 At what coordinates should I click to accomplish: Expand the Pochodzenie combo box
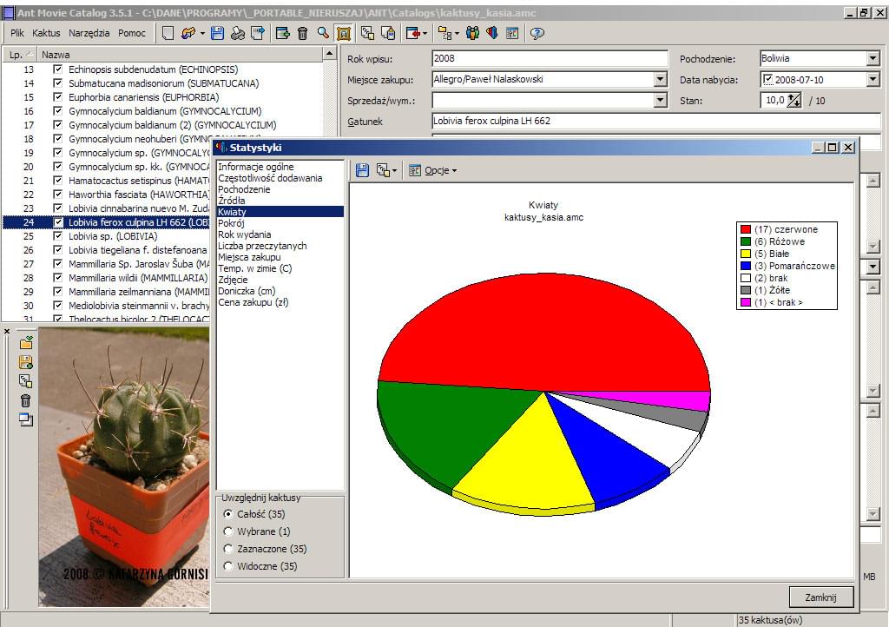873,59
